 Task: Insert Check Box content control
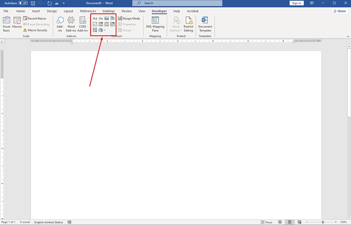pyautogui.click(x=95, y=24)
